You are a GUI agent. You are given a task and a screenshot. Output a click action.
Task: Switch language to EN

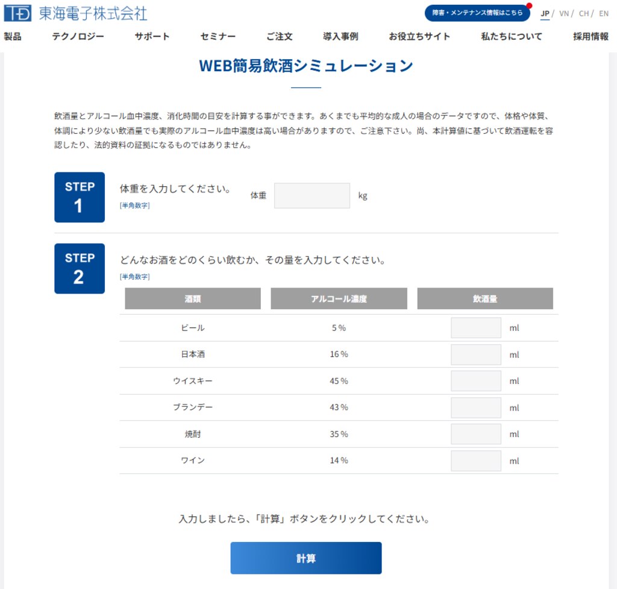click(x=603, y=13)
